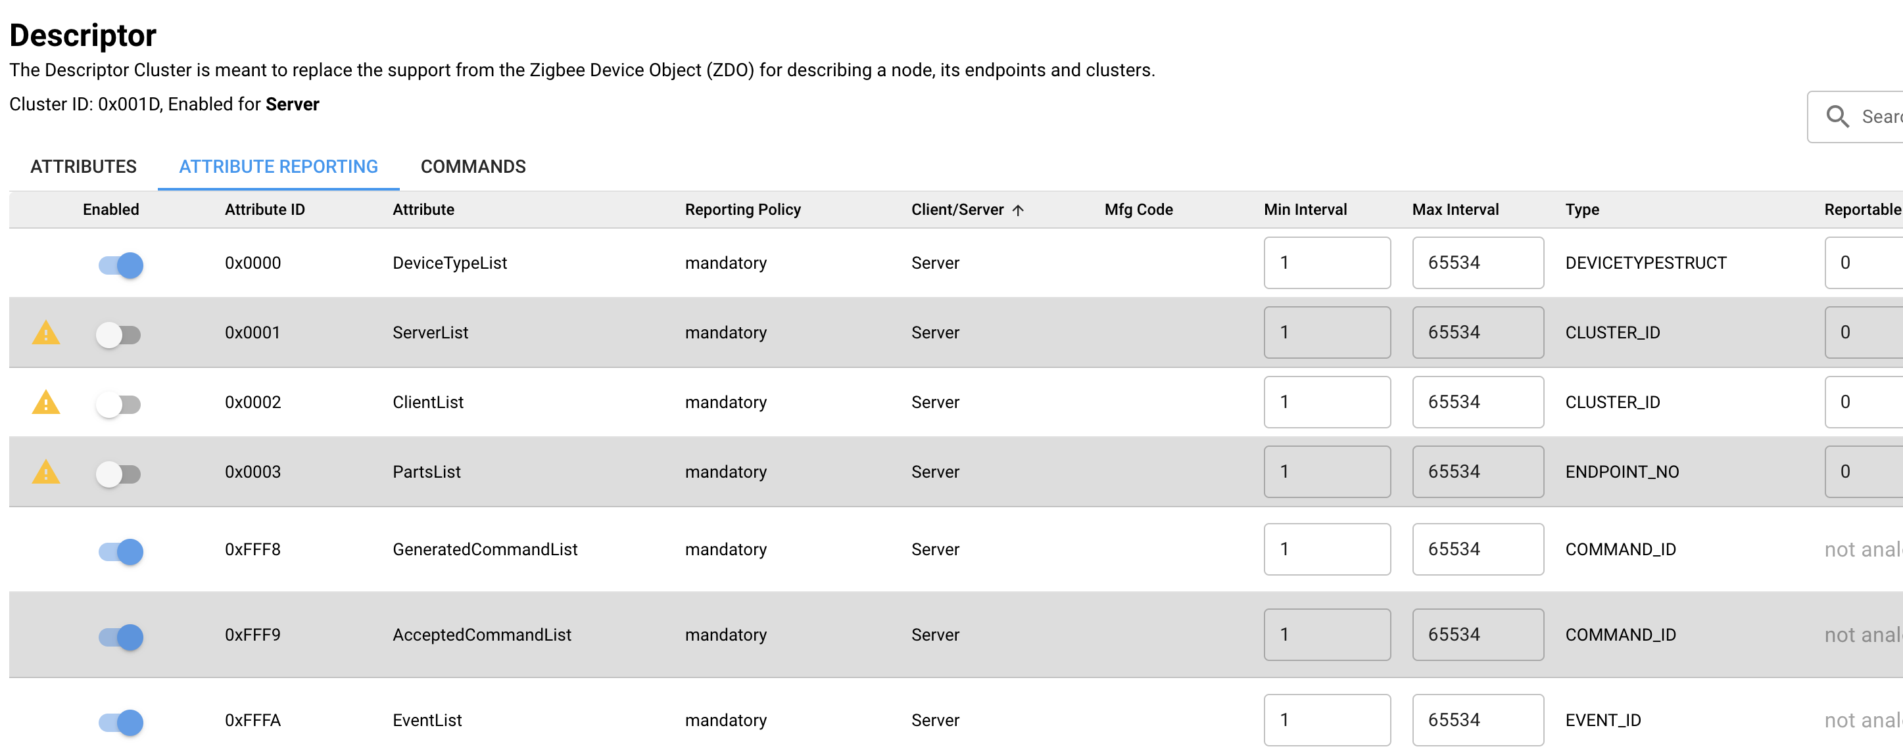Turn off the AcceptedCommandList toggle
This screenshot has height=753, width=1903.
[x=120, y=637]
